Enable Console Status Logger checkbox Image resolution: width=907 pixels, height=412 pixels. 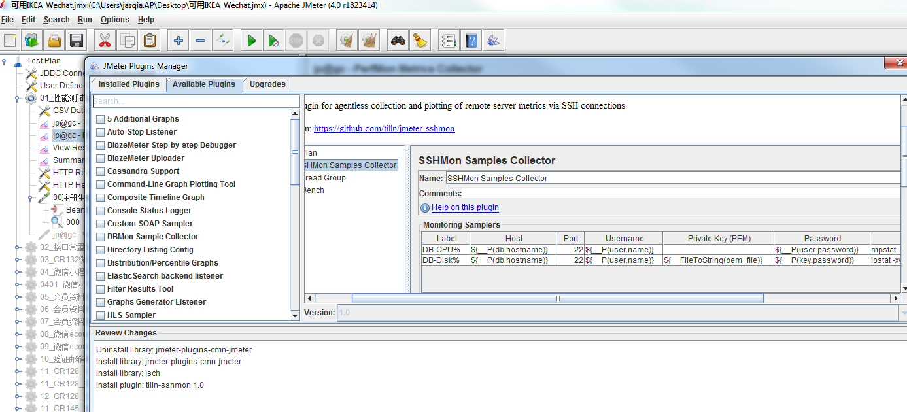tap(100, 211)
